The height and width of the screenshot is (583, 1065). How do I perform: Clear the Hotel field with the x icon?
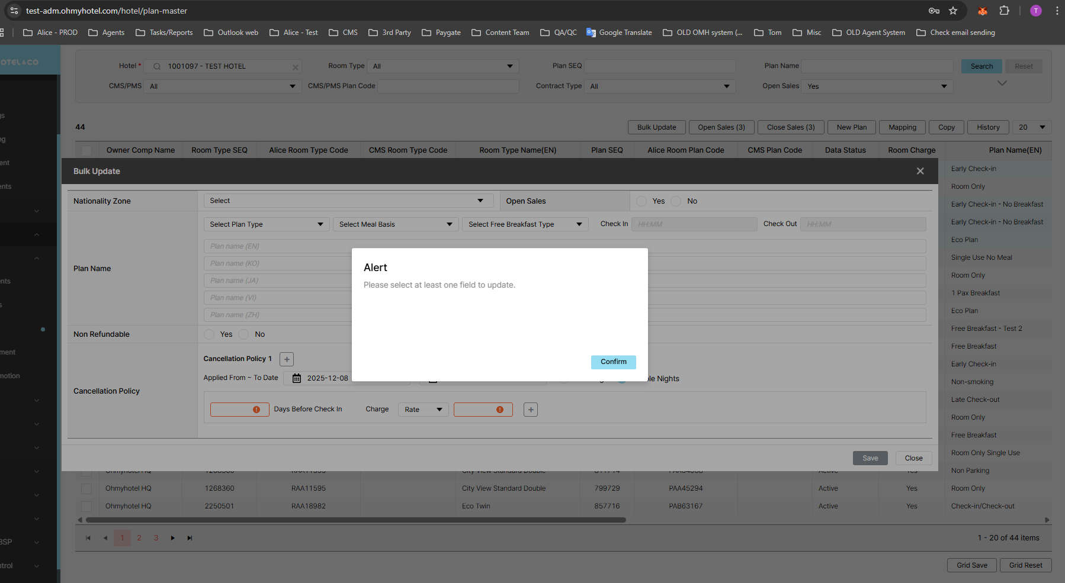point(295,67)
